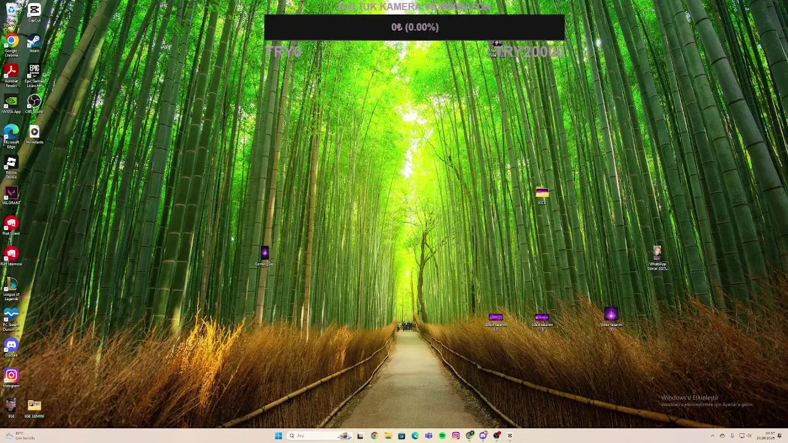Open Microsoft Teams from the taskbar
Image resolution: width=788 pixels, height=443 pixels.
[x=428, y=436]
